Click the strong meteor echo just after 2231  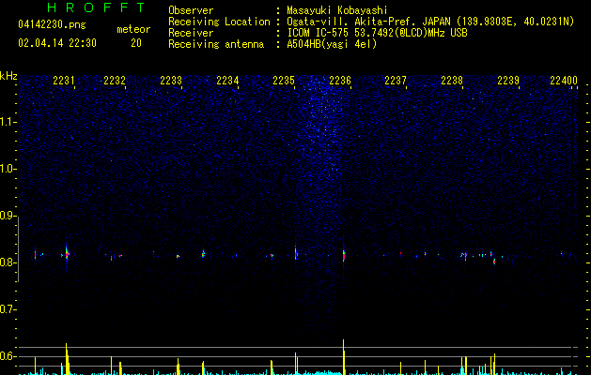(x=67, y=255)
